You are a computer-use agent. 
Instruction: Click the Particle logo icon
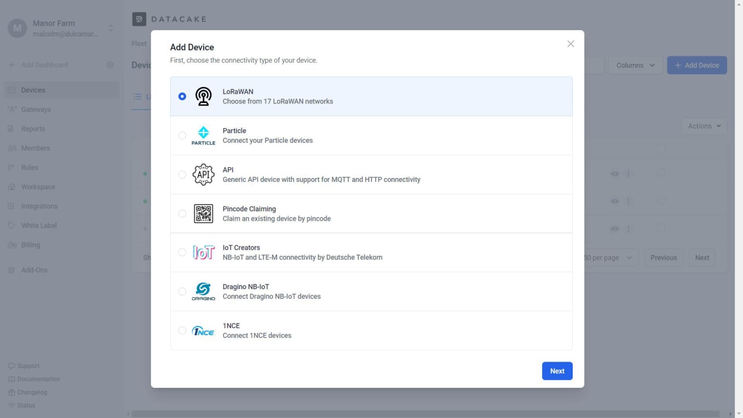[x=203, y=135]
